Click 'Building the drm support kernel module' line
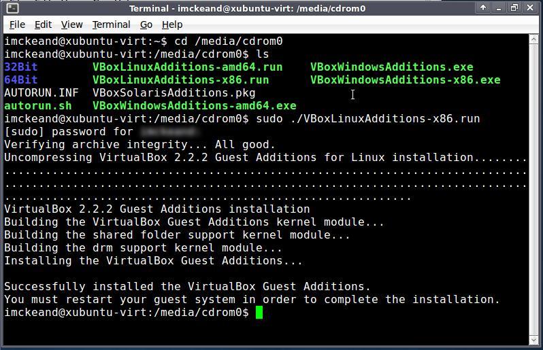The height and width of the screenshot is (350, 543). tap(144, 247)
